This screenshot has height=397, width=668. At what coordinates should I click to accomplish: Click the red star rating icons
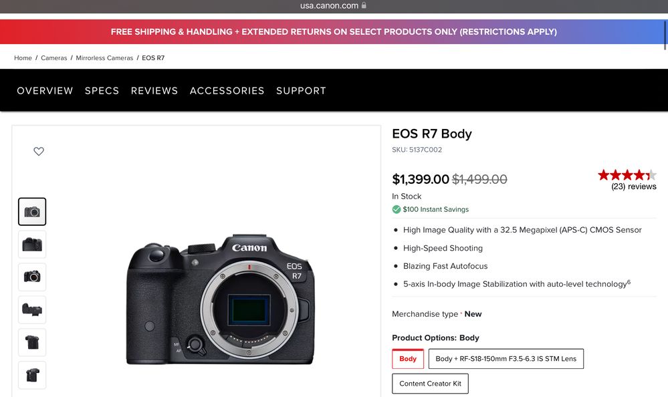click(627, 175)
